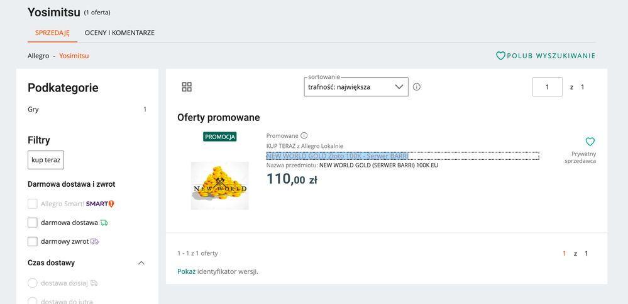
Task: Check the darmowy zwrot checkbox
Action: point(33,242)
